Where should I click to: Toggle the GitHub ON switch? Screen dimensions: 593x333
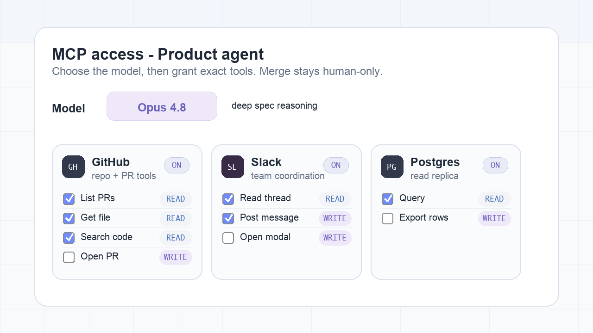pos(177,165)
